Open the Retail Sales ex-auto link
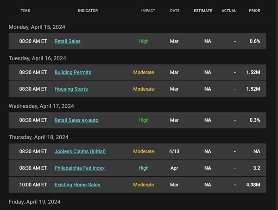 (x=76, y=120)
